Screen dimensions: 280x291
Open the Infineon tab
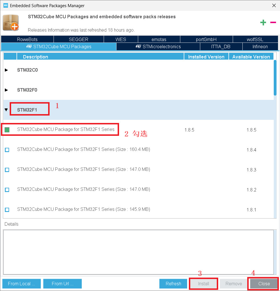(x=260, y=47)
